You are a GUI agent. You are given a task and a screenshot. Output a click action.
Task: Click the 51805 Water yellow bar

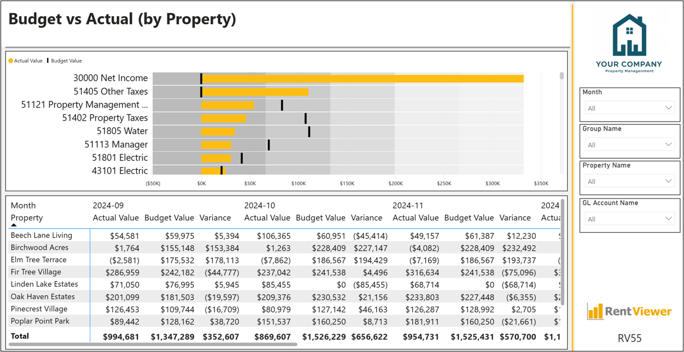[x=218, y=132]
